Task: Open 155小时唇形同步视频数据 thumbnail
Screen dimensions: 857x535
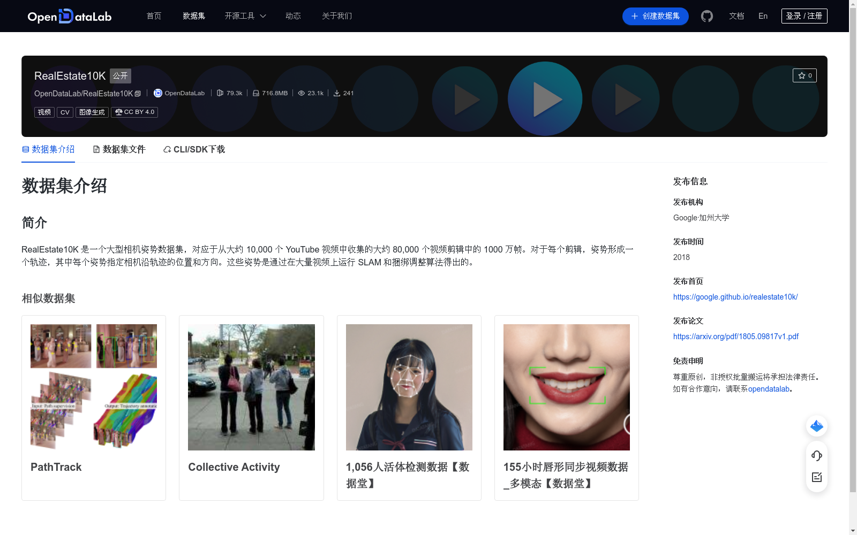Action: coord(567,387)
